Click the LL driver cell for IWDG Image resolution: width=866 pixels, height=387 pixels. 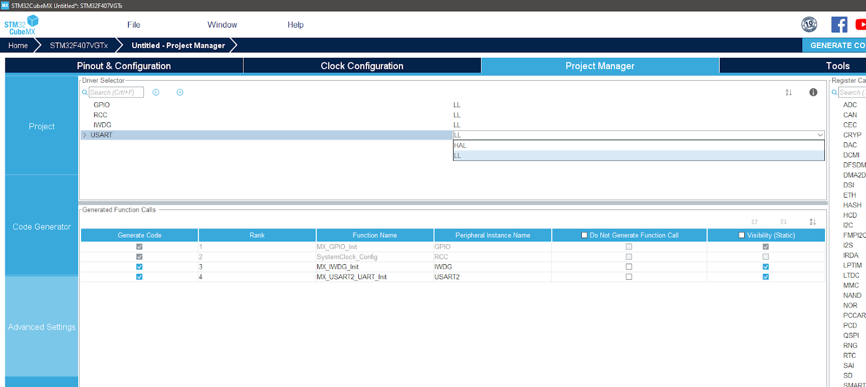(x=457, y=125)
